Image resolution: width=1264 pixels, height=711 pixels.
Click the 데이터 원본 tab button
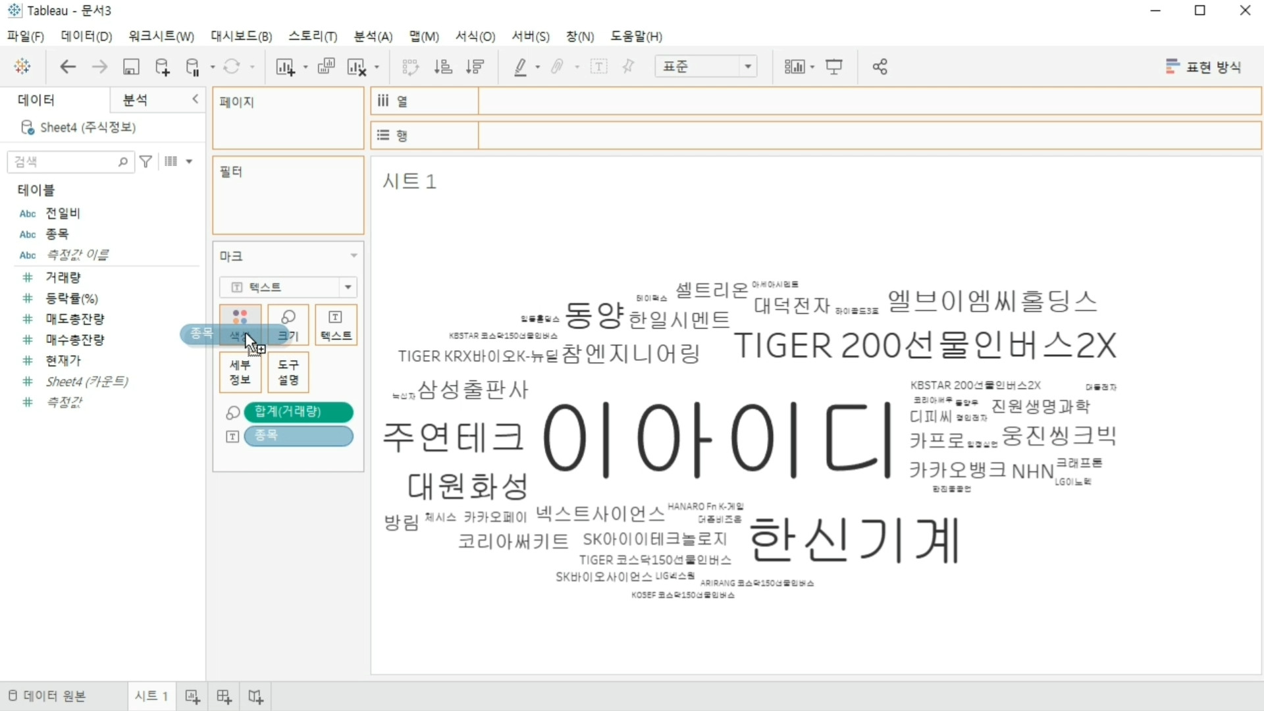click(47, 696)
